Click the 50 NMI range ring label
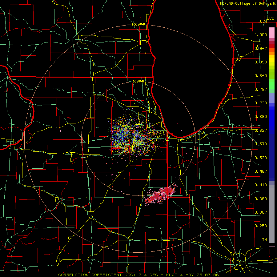The height and width of the screenshot is (277, 277). click(x=138, y=81)
